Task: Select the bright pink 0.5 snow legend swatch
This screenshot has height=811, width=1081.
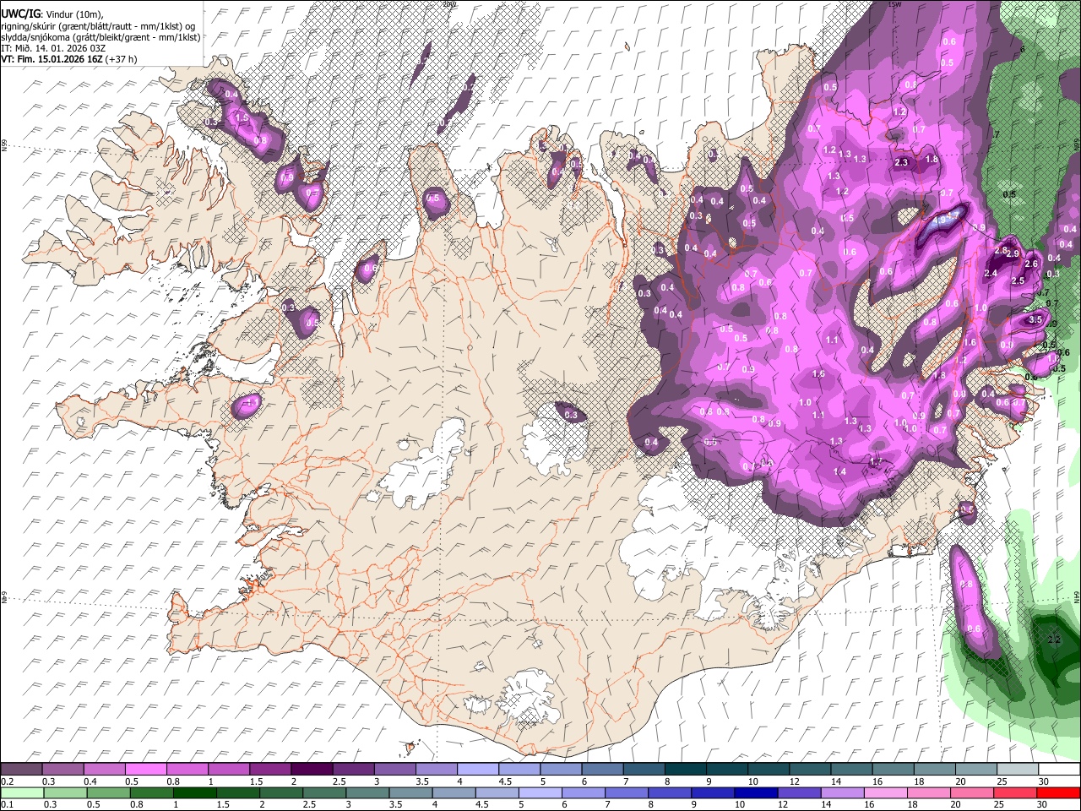Action: point(145,769)
